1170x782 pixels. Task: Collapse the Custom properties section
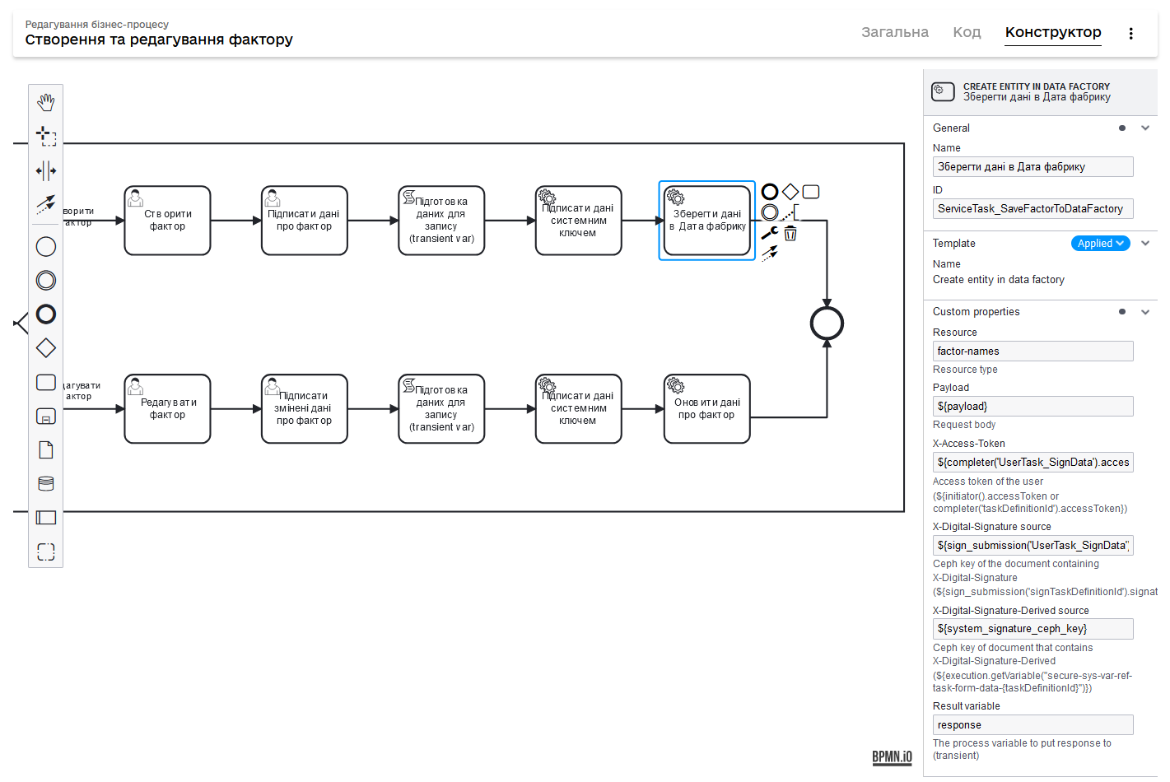pos(1144,312)
